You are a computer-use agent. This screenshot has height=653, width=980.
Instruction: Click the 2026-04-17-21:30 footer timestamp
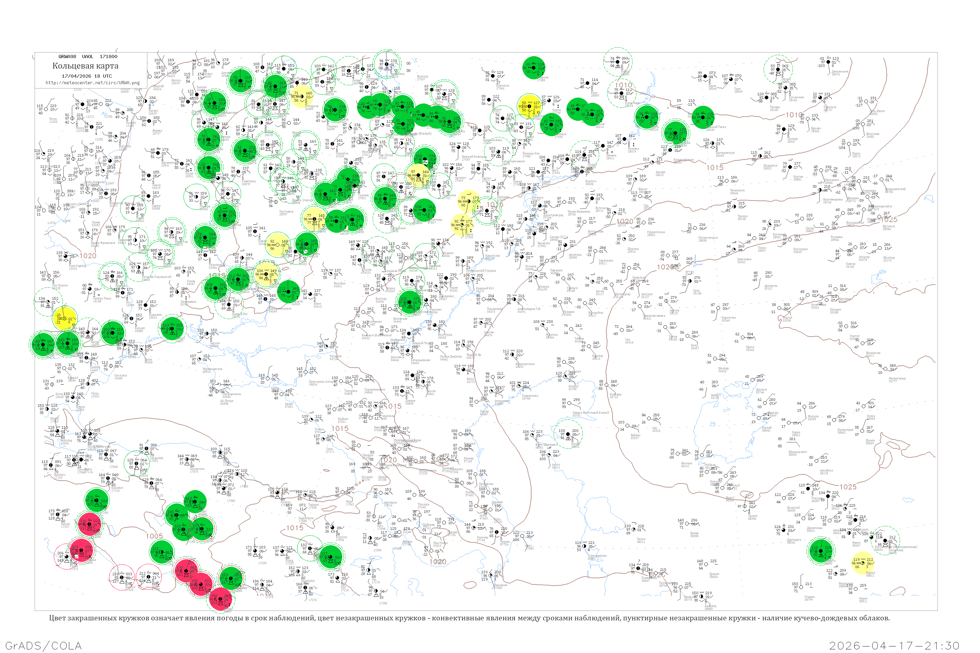click(895, 645)
